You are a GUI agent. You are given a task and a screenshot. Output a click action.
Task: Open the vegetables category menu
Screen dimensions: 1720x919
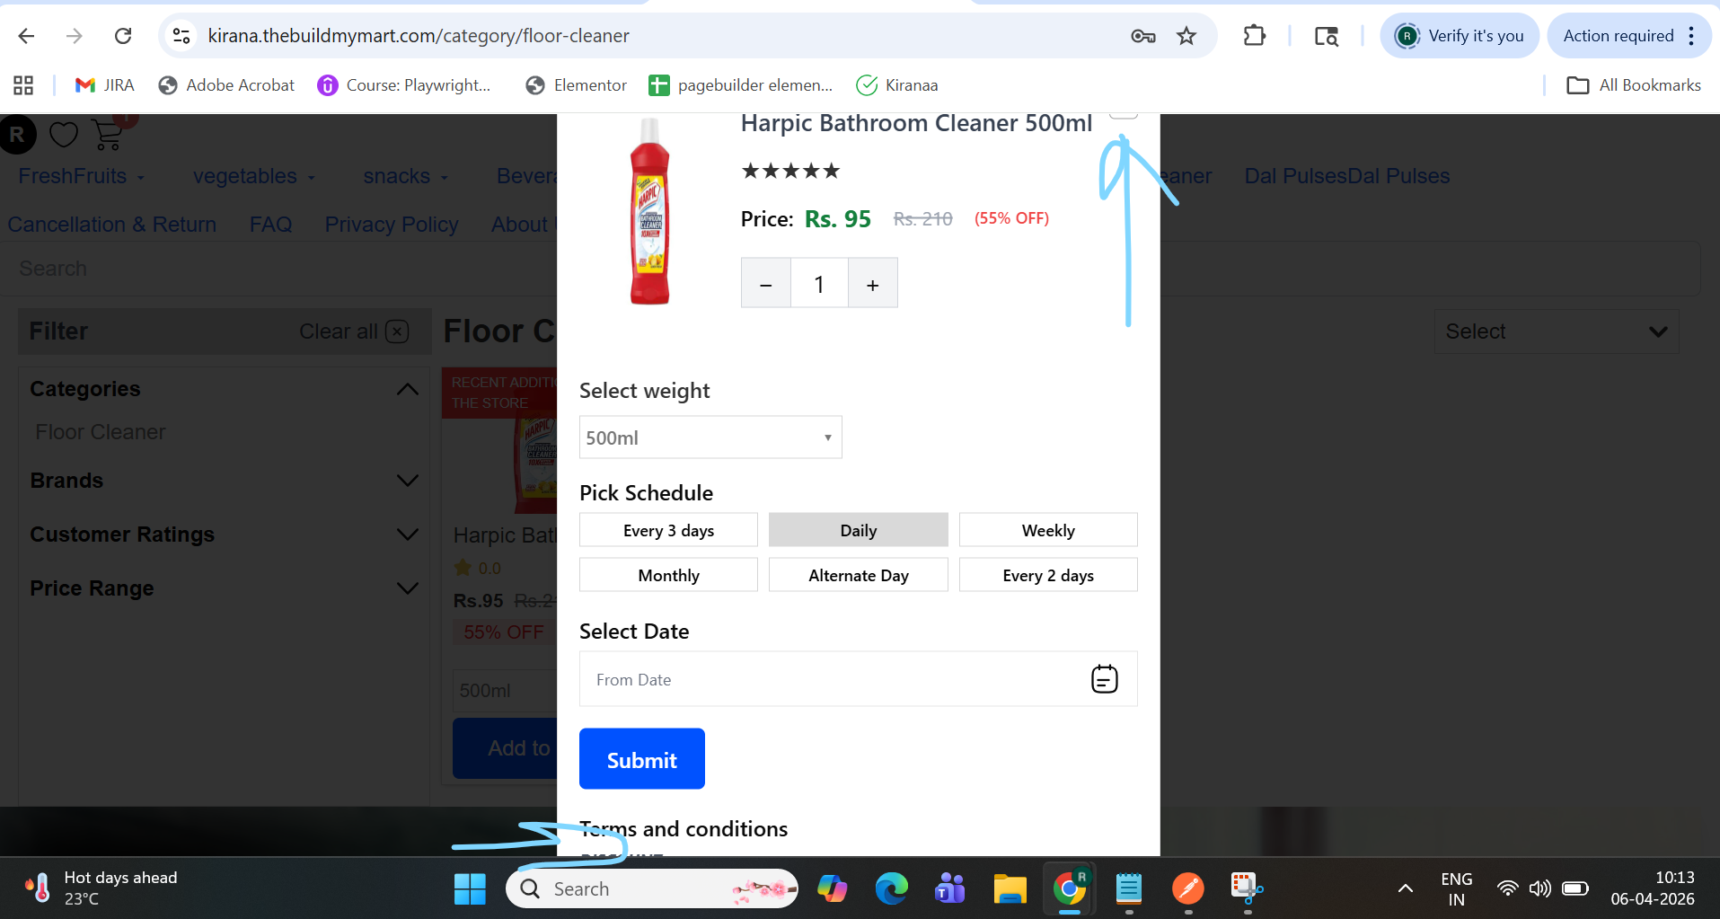tap(254, 176)
